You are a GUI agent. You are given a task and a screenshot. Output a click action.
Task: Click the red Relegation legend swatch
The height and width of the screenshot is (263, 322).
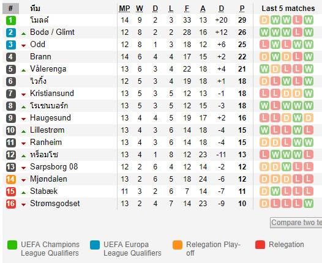tap(260, 245)
